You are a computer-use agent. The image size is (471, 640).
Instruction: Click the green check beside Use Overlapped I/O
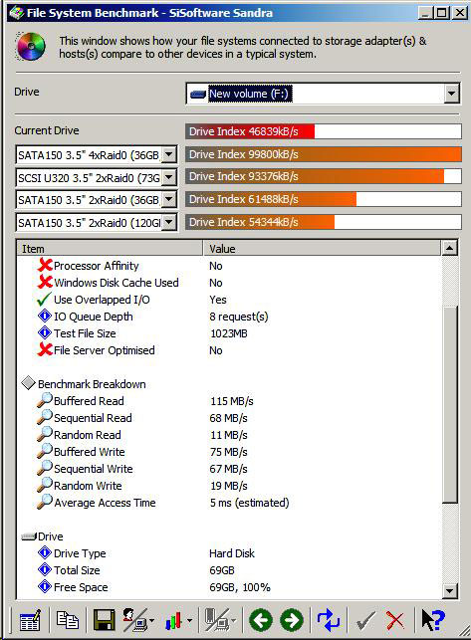[x=44, y=300]
